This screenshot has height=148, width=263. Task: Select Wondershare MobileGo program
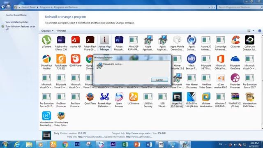click(46, 119)
